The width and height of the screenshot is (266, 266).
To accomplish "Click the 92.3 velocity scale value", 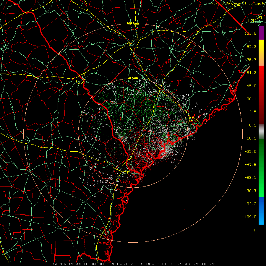I will [x=252, y=46].
